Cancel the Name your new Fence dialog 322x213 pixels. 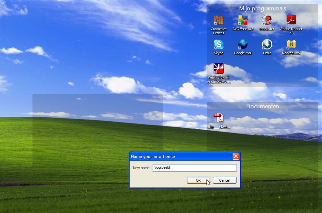point(225,180)
